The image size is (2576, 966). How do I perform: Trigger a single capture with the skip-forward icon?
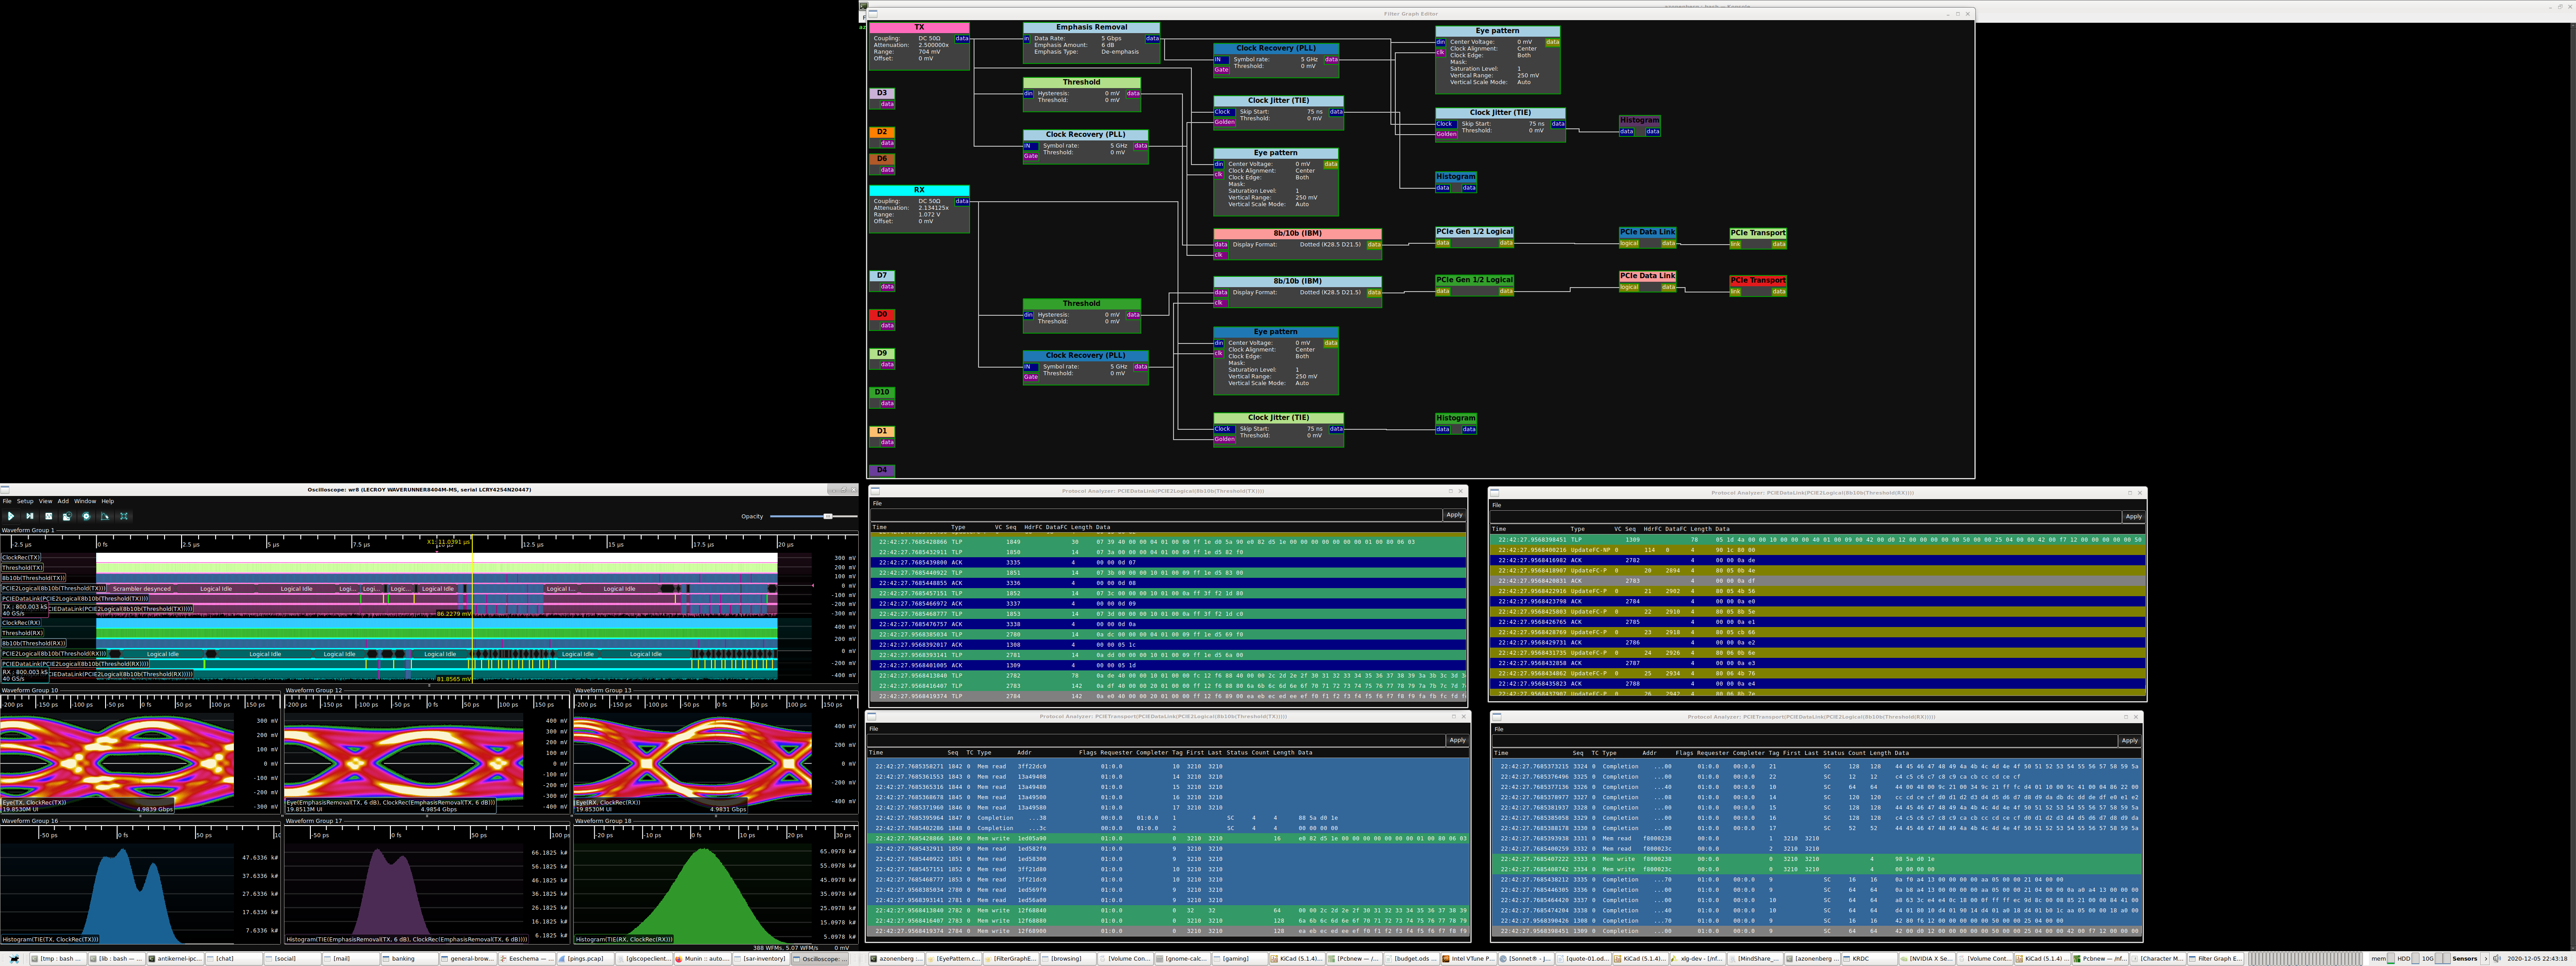pyautogui.click(x=30, y=516)
